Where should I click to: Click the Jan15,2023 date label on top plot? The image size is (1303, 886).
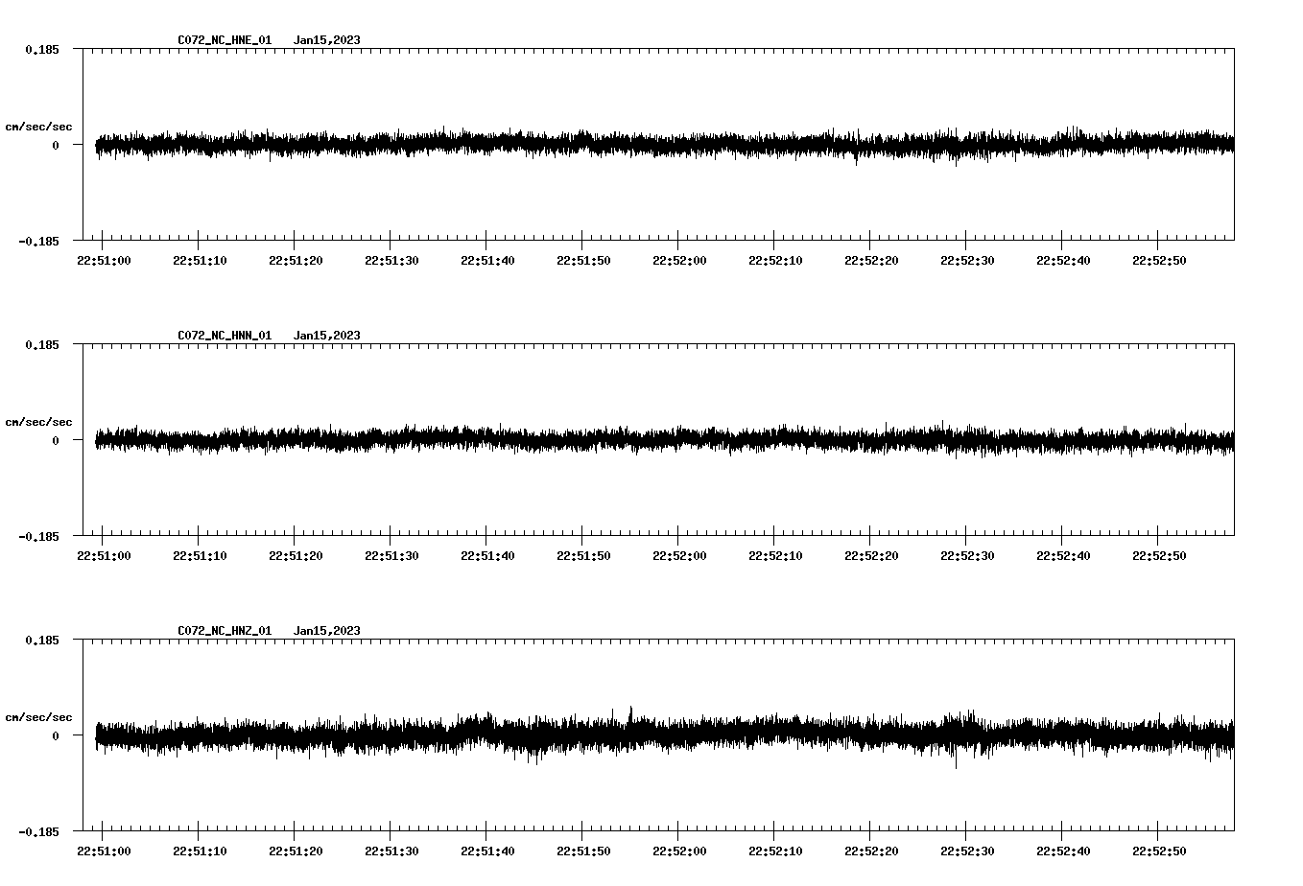click(327, 40)
